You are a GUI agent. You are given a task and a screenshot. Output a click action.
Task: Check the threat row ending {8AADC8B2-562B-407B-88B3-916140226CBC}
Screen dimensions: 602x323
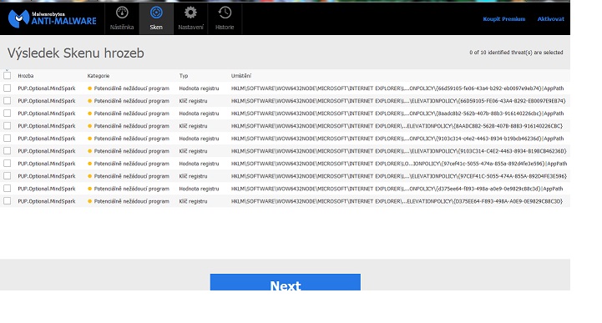click(8, 125)
